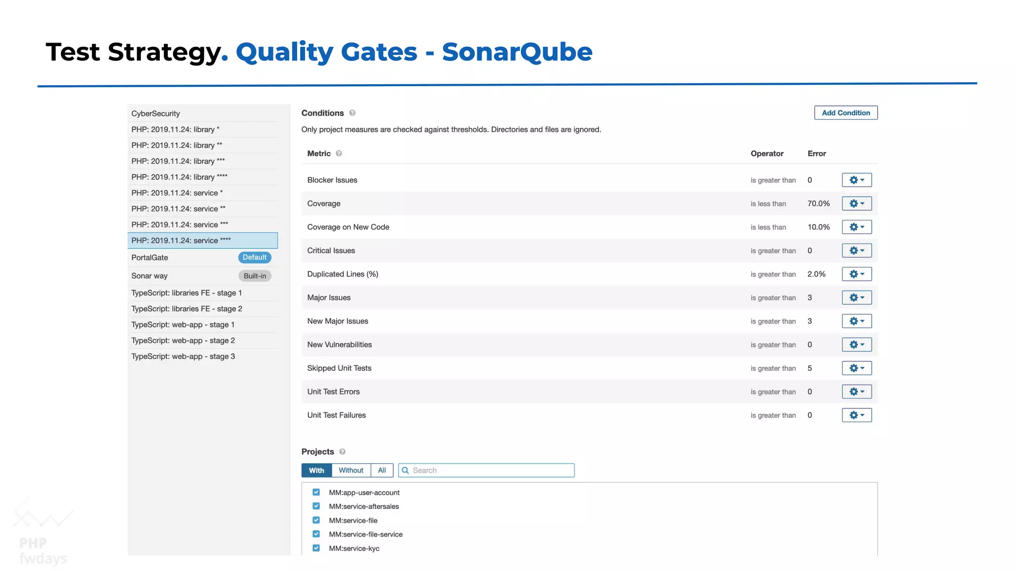Click the Default badge on PortalGate
The image size is (1016, 571).
pyautogui.click(x=254, y=257)
